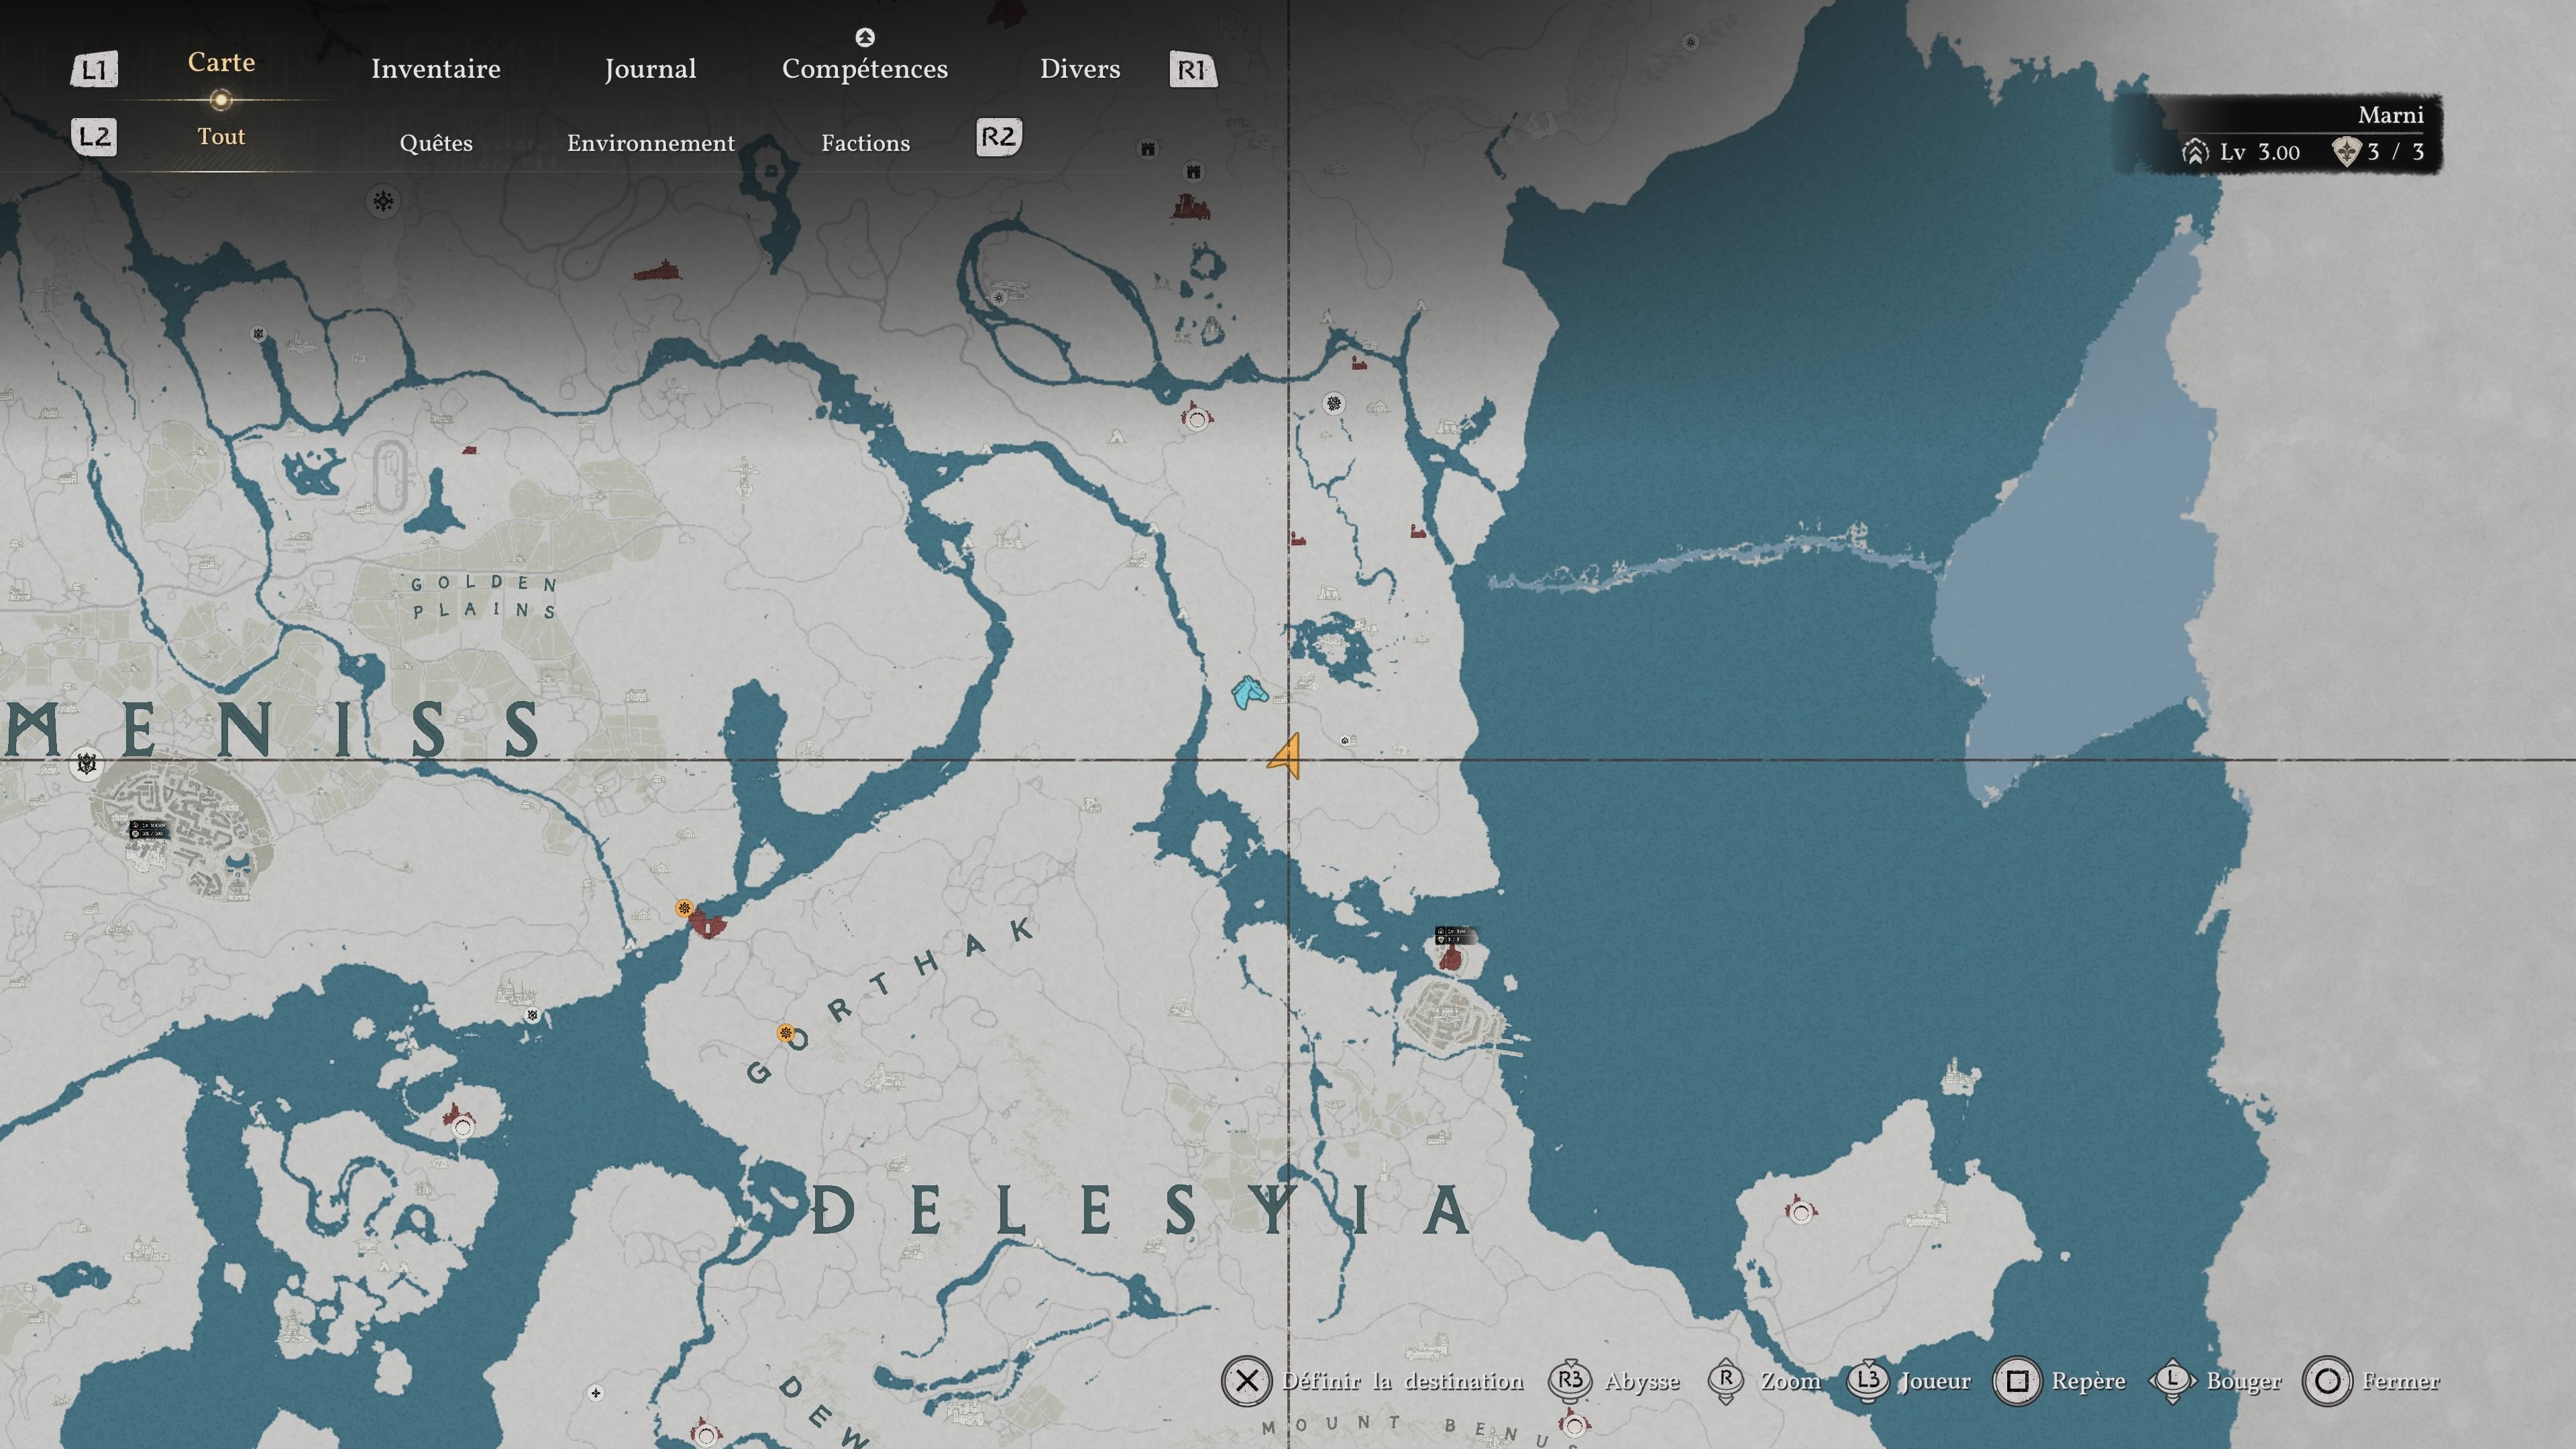2576x1449 pixels.
Task: Select the small emblem just right of the player arrow
Action: tap(1345, 741)
